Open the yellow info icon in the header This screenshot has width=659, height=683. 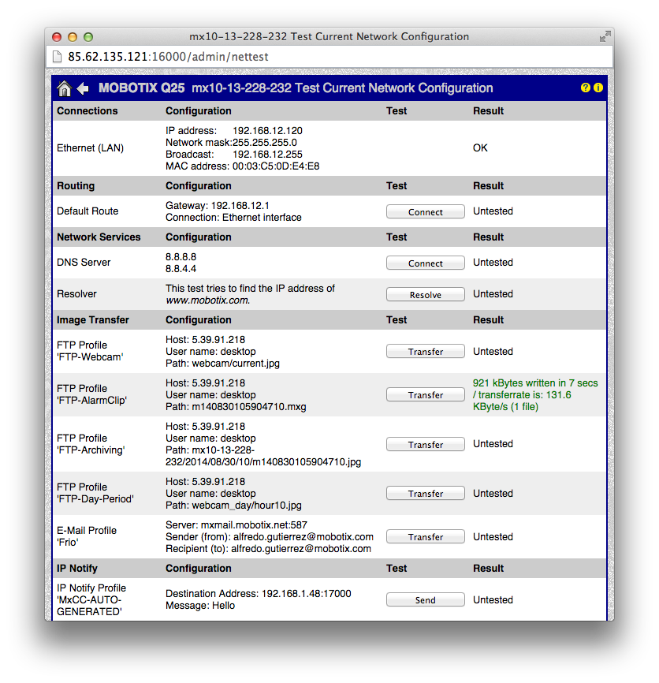[598, 88]
